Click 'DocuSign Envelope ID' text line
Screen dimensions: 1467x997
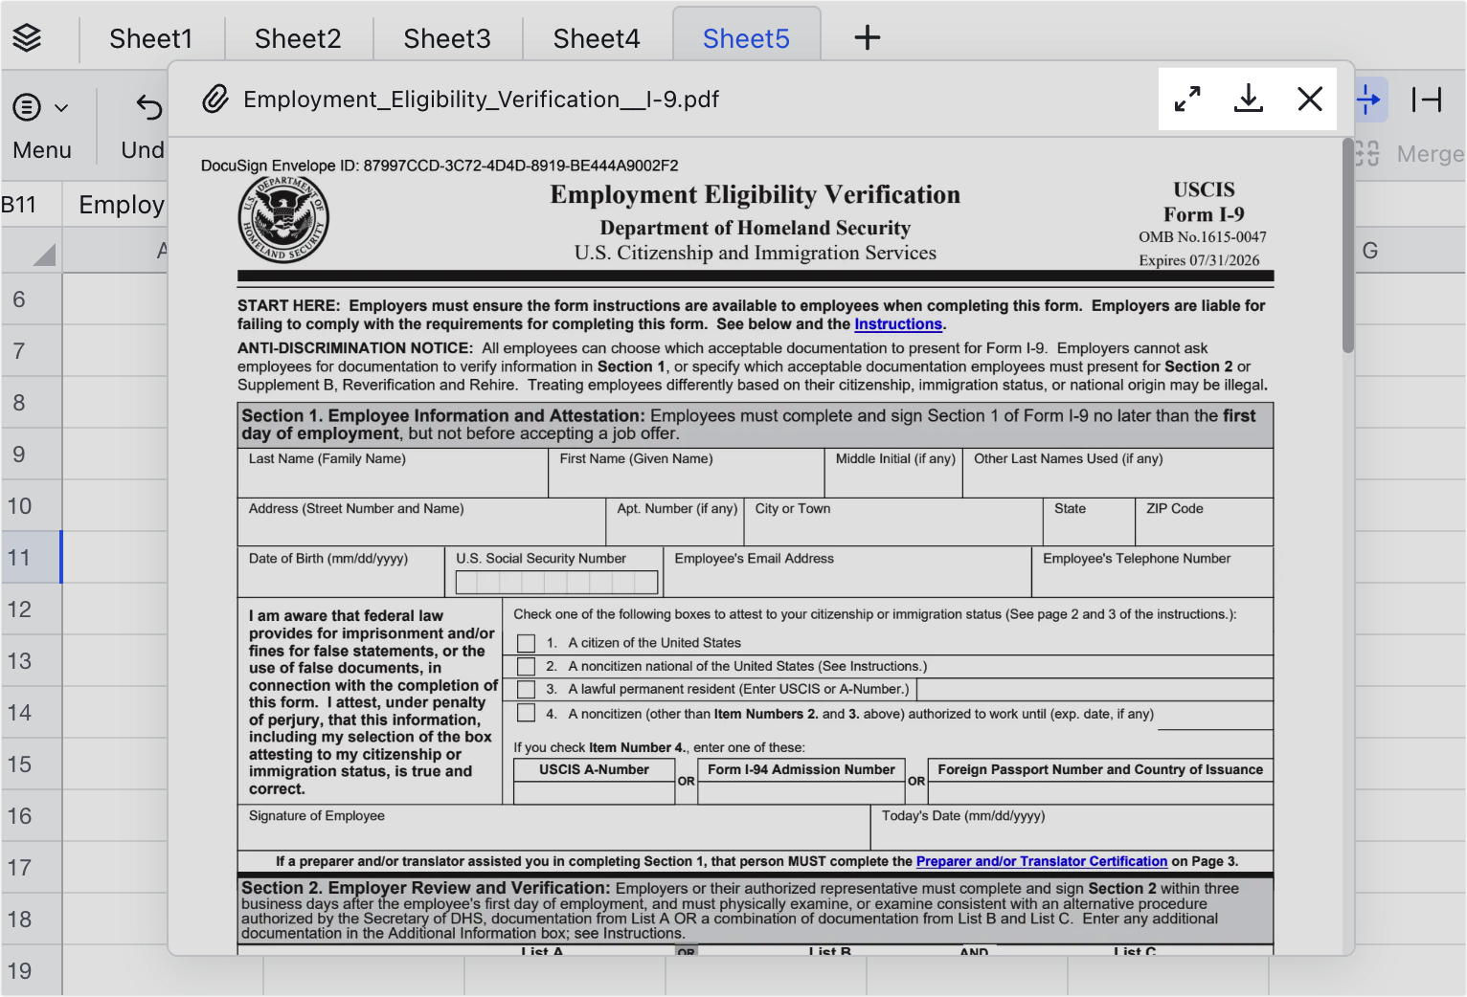(440, 166)
